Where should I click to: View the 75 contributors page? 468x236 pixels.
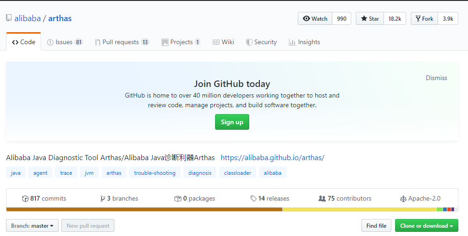[x=345, y=198]
